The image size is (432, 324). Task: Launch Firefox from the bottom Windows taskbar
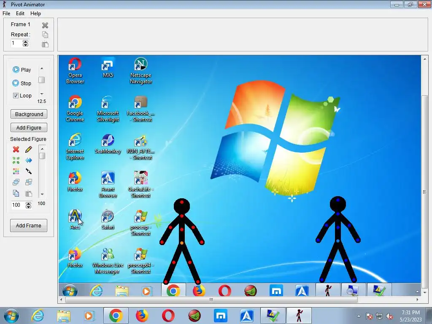coord(142,316)
